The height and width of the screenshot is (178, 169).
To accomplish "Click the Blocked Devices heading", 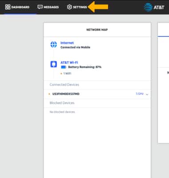I will pyautogui.click(x=62, y=103).
